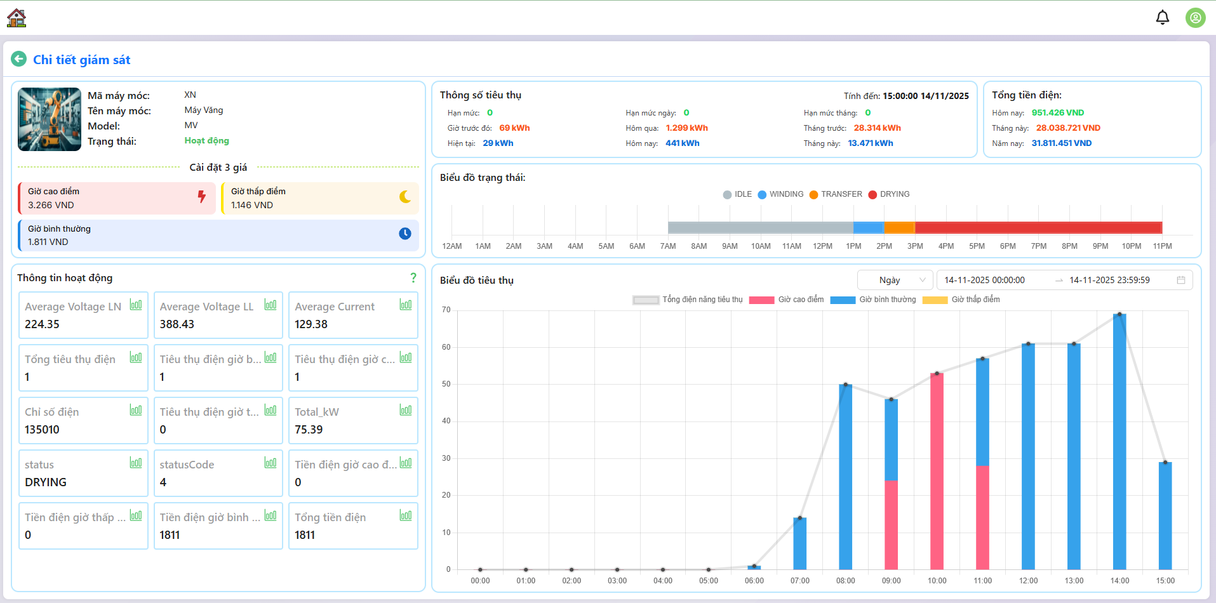Open chart icon for Average Current
This screenshot has width=1216, height=603.
tap(406, 305)
